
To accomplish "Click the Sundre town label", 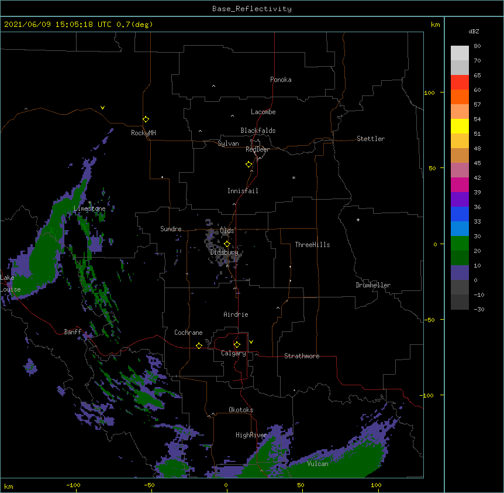I will [171, 229].
